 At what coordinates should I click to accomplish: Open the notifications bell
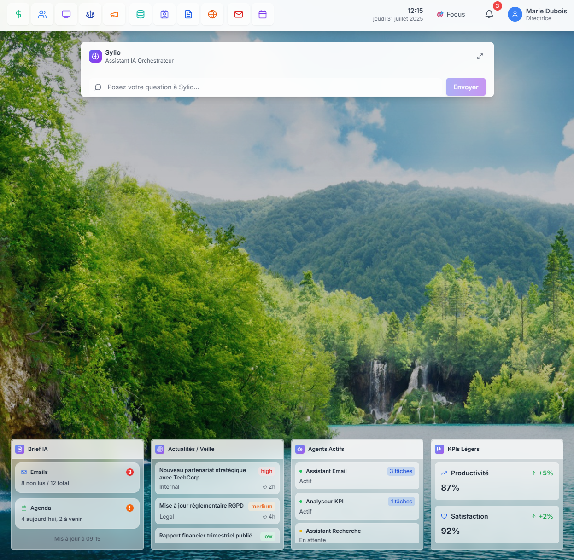point(489,14)
